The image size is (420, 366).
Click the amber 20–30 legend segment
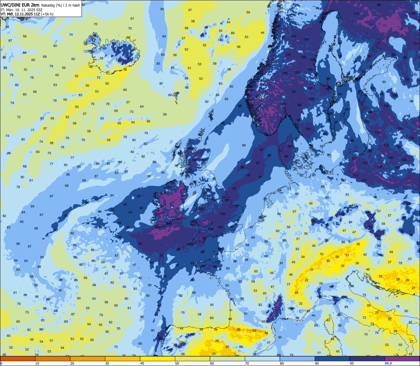coord(88,358)
